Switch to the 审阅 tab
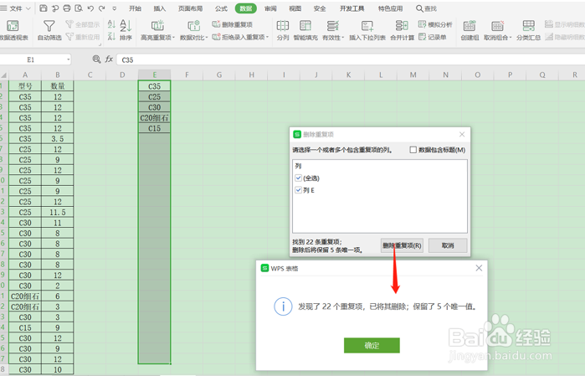585x376 pixels. point(270,8)
